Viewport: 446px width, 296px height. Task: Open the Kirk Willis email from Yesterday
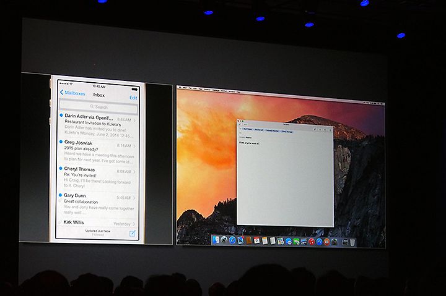pyautogui.click(x=98, y=223)
